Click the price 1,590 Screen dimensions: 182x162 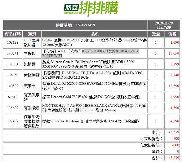point(175,108)
